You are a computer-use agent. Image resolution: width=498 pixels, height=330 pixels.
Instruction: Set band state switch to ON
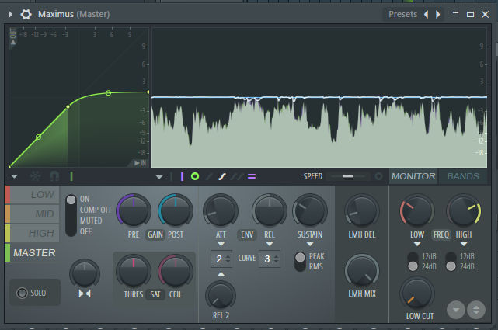(85, 199)
